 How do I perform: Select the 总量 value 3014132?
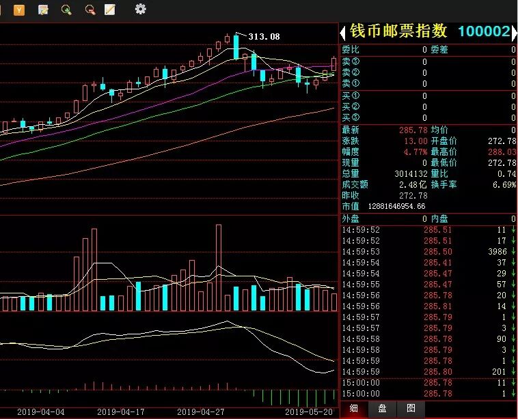[411, 174]
